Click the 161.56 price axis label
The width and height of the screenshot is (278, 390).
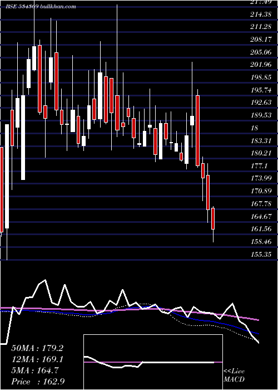[261, 229]
